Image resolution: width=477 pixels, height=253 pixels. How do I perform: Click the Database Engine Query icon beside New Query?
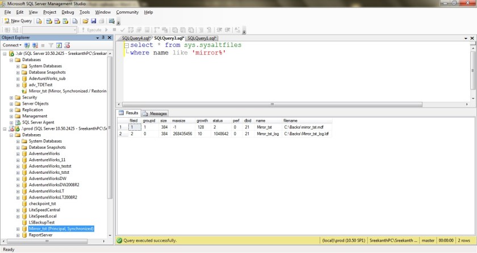[40, 21]
